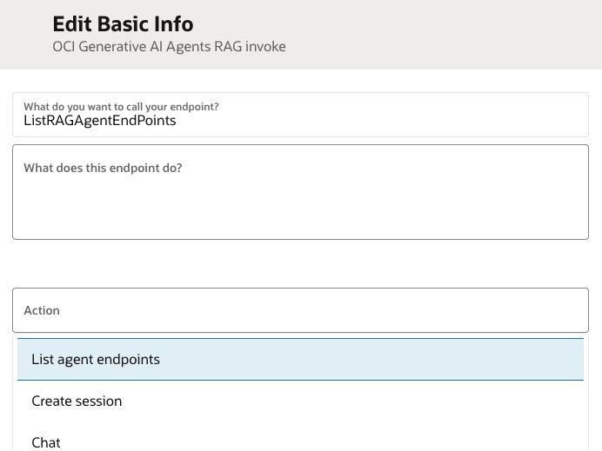Click the bottom edge of the description textarea
Viewport: 602px width, 451px height.
point(300,238)
